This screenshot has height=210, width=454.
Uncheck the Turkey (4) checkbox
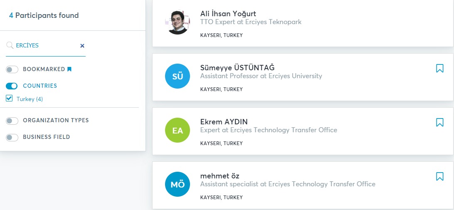pos(9,99)
